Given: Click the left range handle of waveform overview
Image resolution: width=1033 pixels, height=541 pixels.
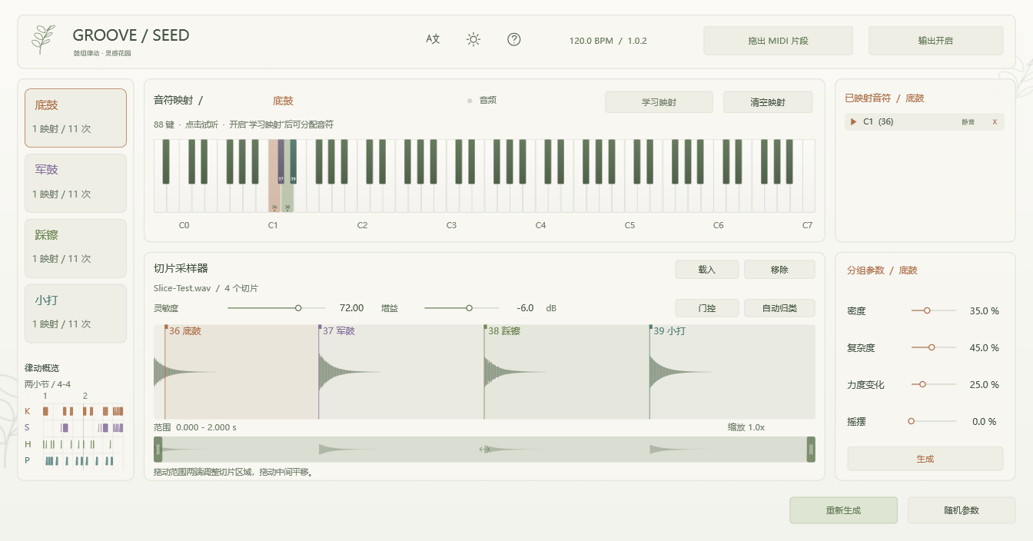Looking at the screenshot, I should pyautogui.click(x=158, y=450).
